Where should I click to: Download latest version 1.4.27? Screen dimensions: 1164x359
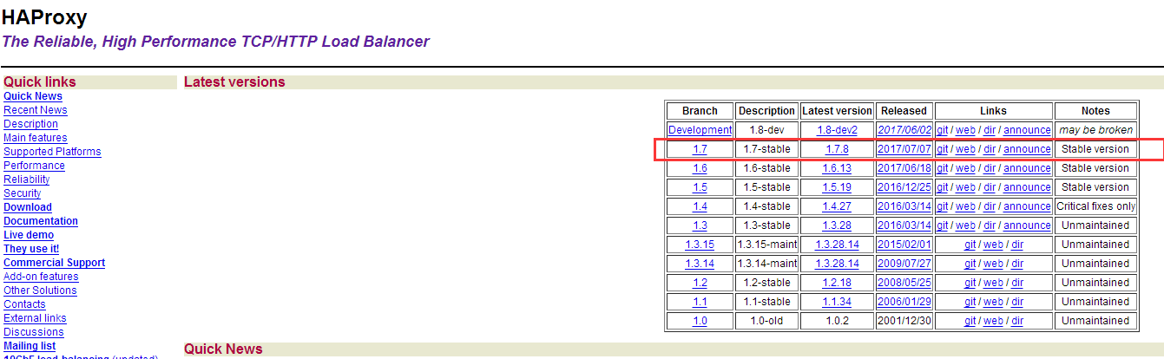coord(837,206)
